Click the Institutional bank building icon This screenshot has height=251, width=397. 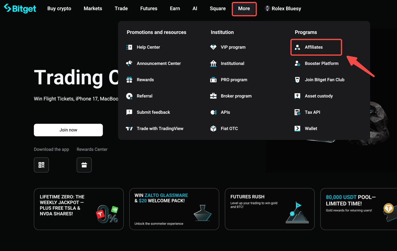(213, 63)
